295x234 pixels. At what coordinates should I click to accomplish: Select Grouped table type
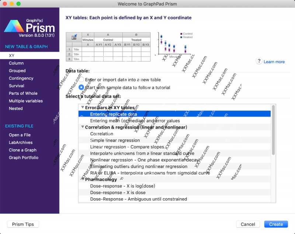[x=17, y=70]
